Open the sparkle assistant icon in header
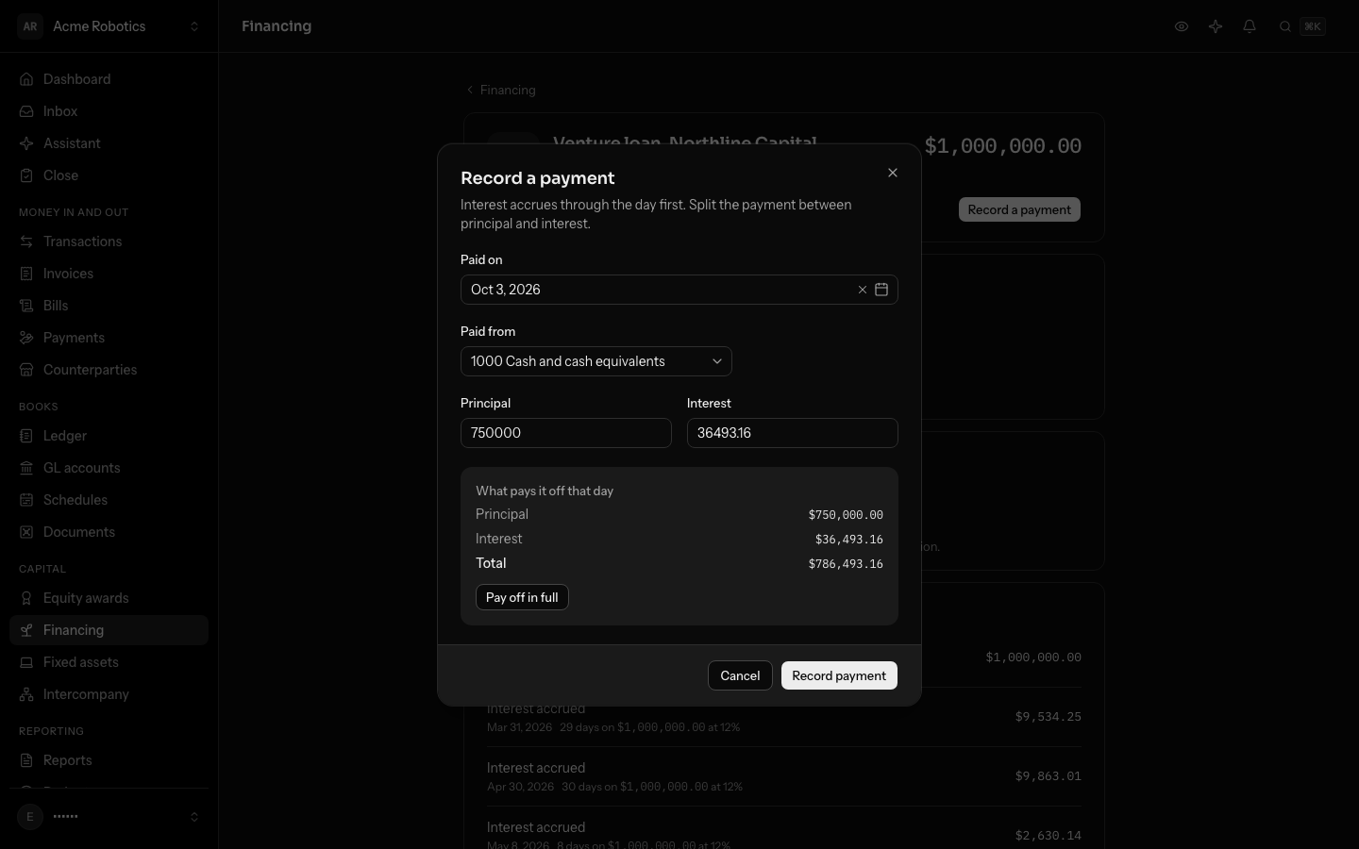Viewport: 1359px width, 849px height. pyautogui.click(x=1216, y=26)
